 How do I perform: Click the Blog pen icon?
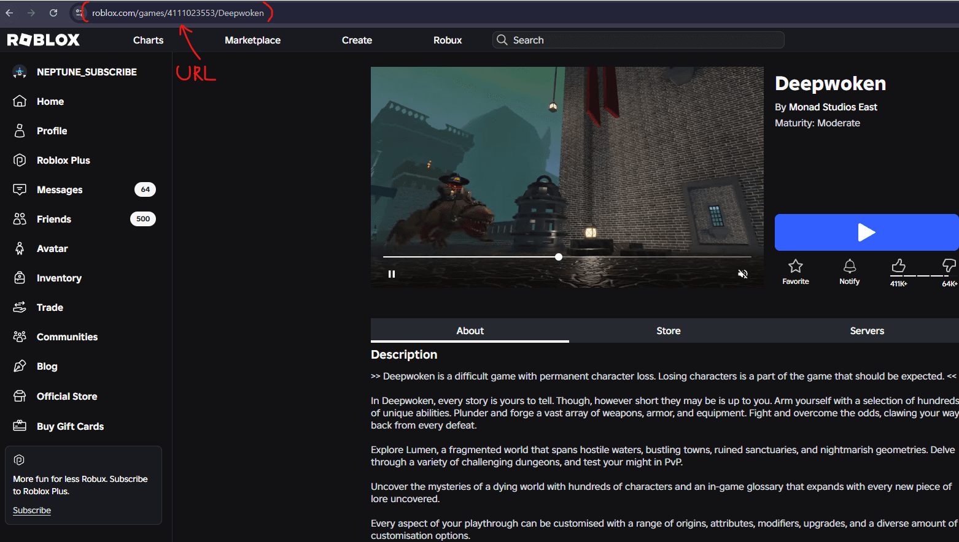coord(20,366)
